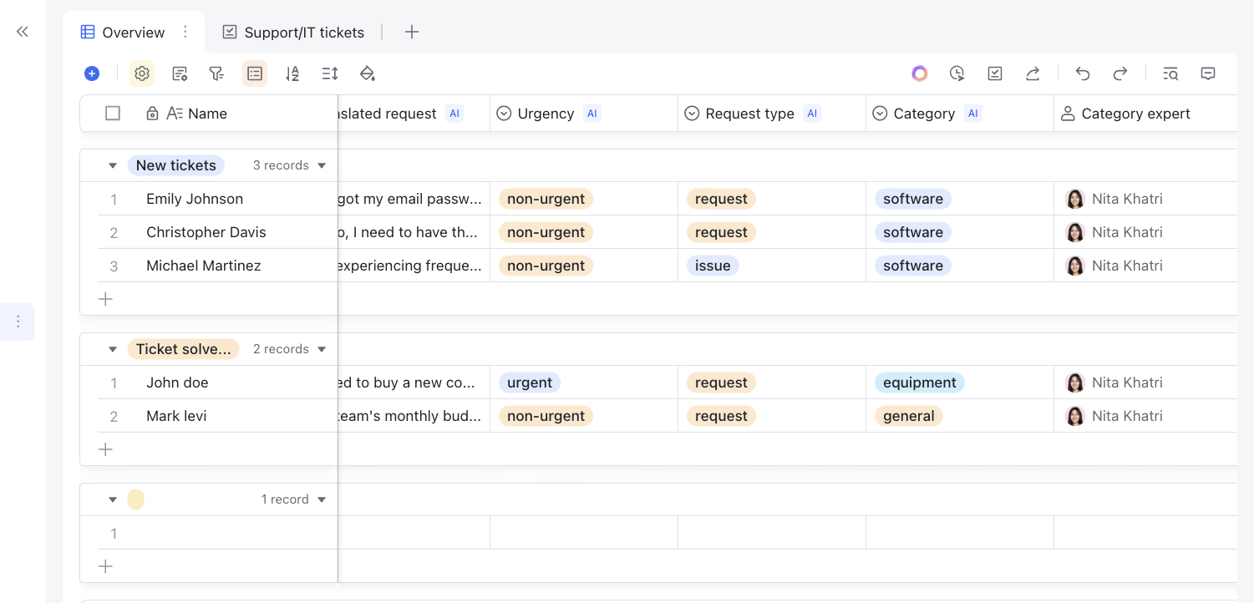The image size is (1254, 603).
Task: Collapse the left sidebar
Action: (x=23, y=32)
